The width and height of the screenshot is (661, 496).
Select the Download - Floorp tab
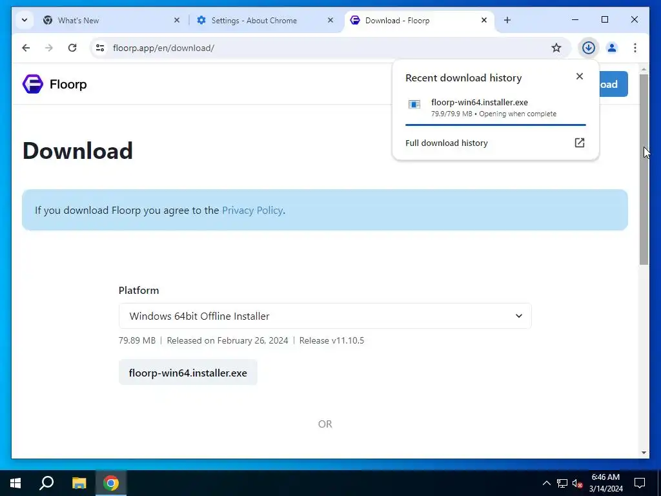coord(420,20)
